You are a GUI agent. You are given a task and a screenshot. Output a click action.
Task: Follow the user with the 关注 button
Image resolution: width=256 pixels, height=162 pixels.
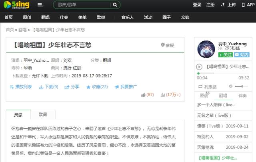click(x=225, y=55)
